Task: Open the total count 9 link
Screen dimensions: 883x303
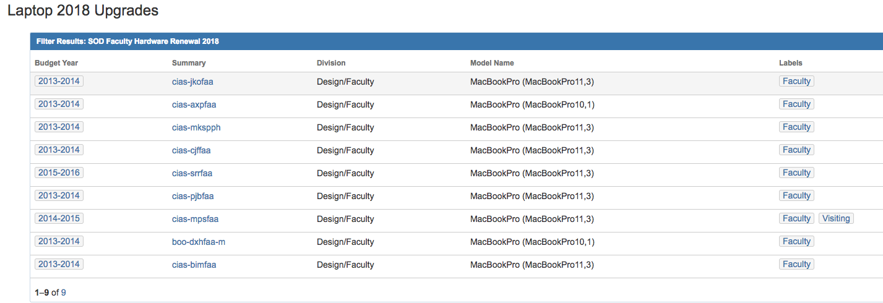Action: (63, 292)
